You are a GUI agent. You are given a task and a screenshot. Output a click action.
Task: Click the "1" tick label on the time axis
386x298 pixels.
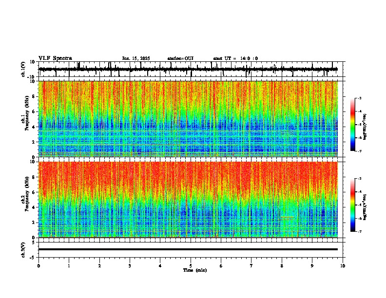69,266
